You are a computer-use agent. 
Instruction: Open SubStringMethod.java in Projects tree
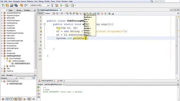click(22, 63)
